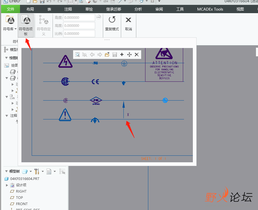Open the 符号库 symbol library
The image size is (258, 210).
pyautogui.click(x=10, y=23)
